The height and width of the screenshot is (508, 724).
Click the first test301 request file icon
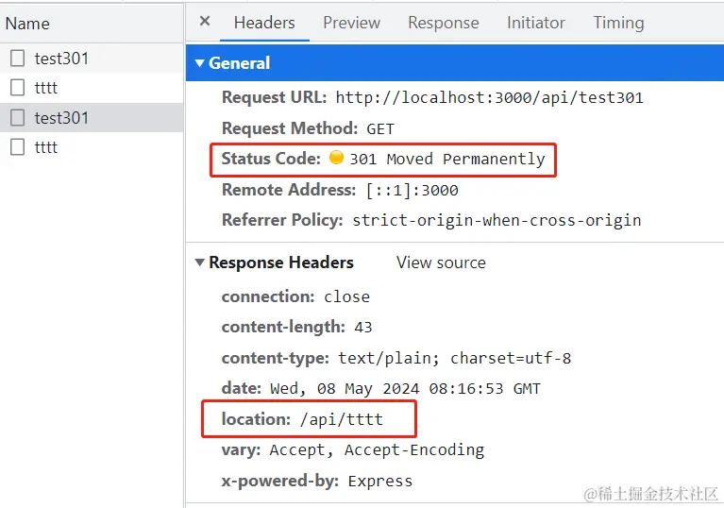[x=18, y=59]
